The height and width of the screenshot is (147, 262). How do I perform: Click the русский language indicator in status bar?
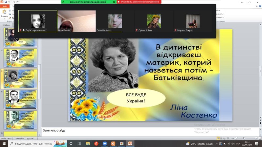point(30,139)
